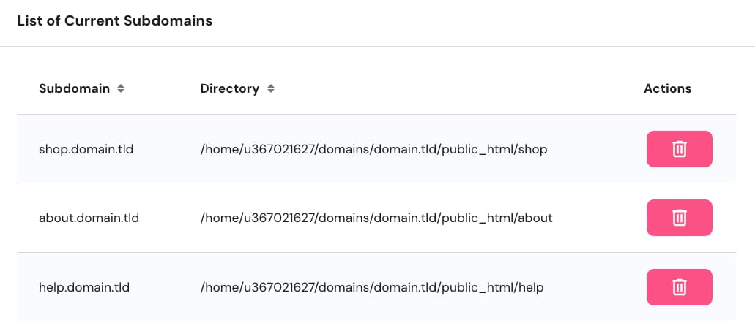Click the Subdomain column's up sort arrow
The width and height of the screenshot is (755, 331).
122,86
